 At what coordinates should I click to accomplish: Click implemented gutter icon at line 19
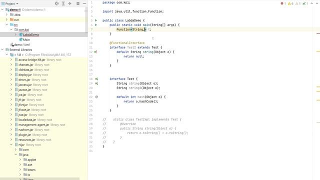pyautogui.click(x=96, y=83)
